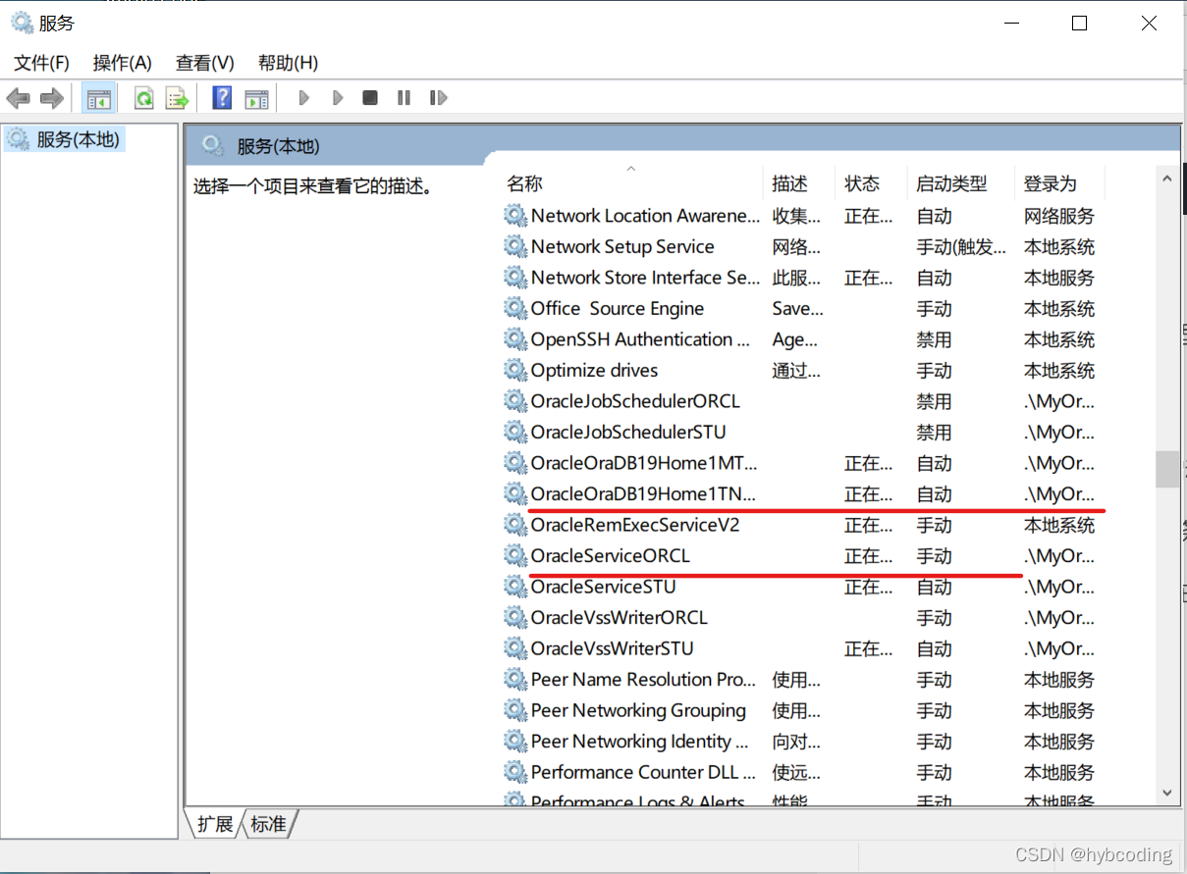Click gear icon of OracleVssWriterSTU
This screenshot has height=874, width=1187.
point(515,648)
